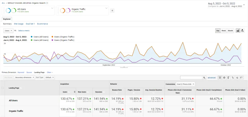Select the comparison view icon

[233, 78]
